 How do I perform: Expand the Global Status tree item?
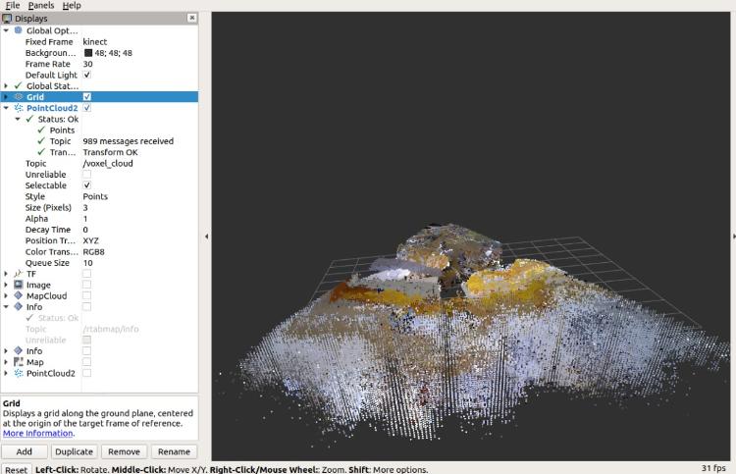tap(6, 85)
